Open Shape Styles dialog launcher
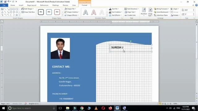The height and width of the screenshot is (111, 198). (x=79, y=18)
